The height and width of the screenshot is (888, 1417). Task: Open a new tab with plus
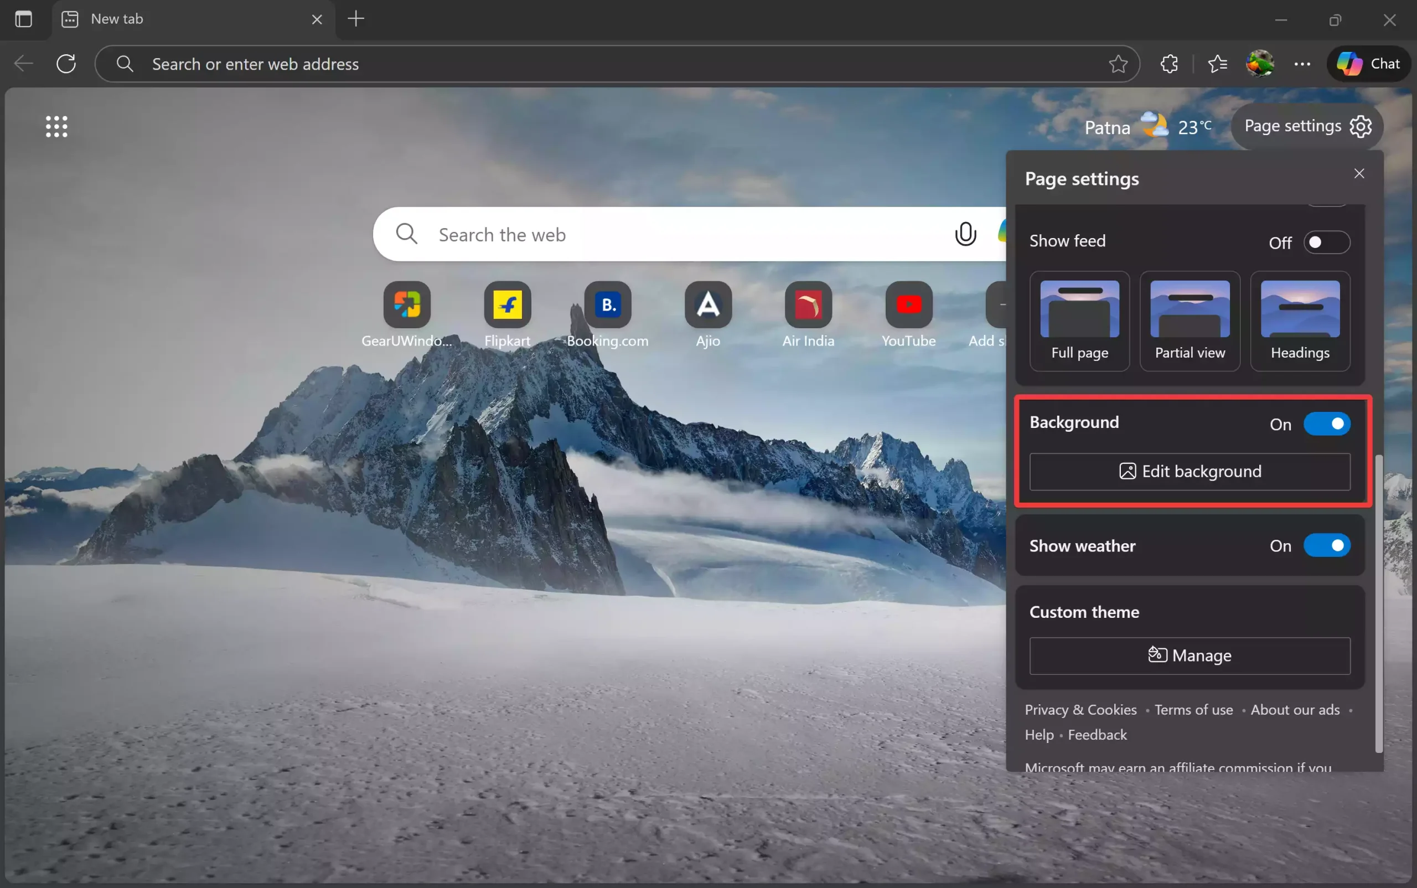click(356, 19)
